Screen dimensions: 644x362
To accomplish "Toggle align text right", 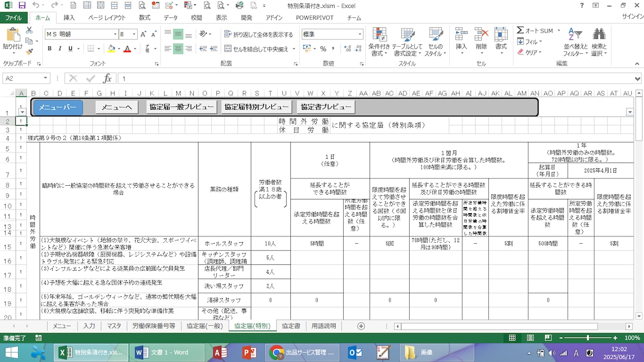I will coord(189,49).
